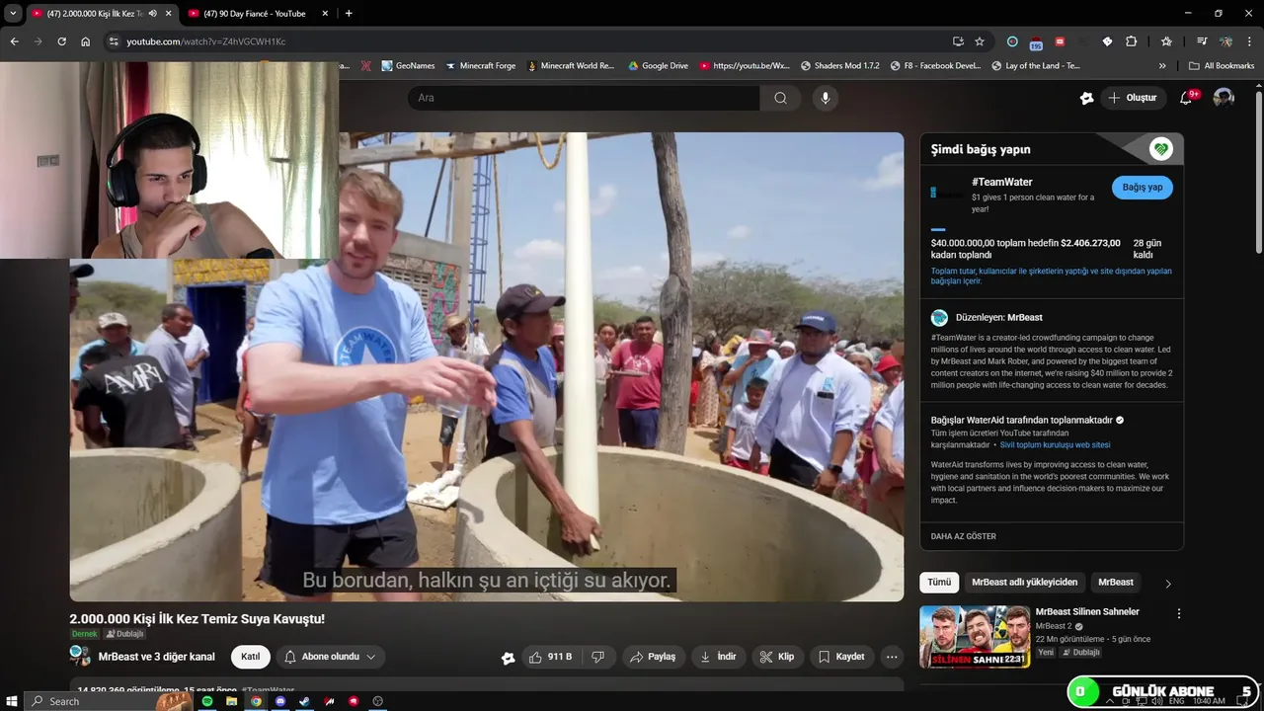Mute the tab playing the MrBeast video
The height and width of the screenshot is (711, 1264).
click(152, 14)
